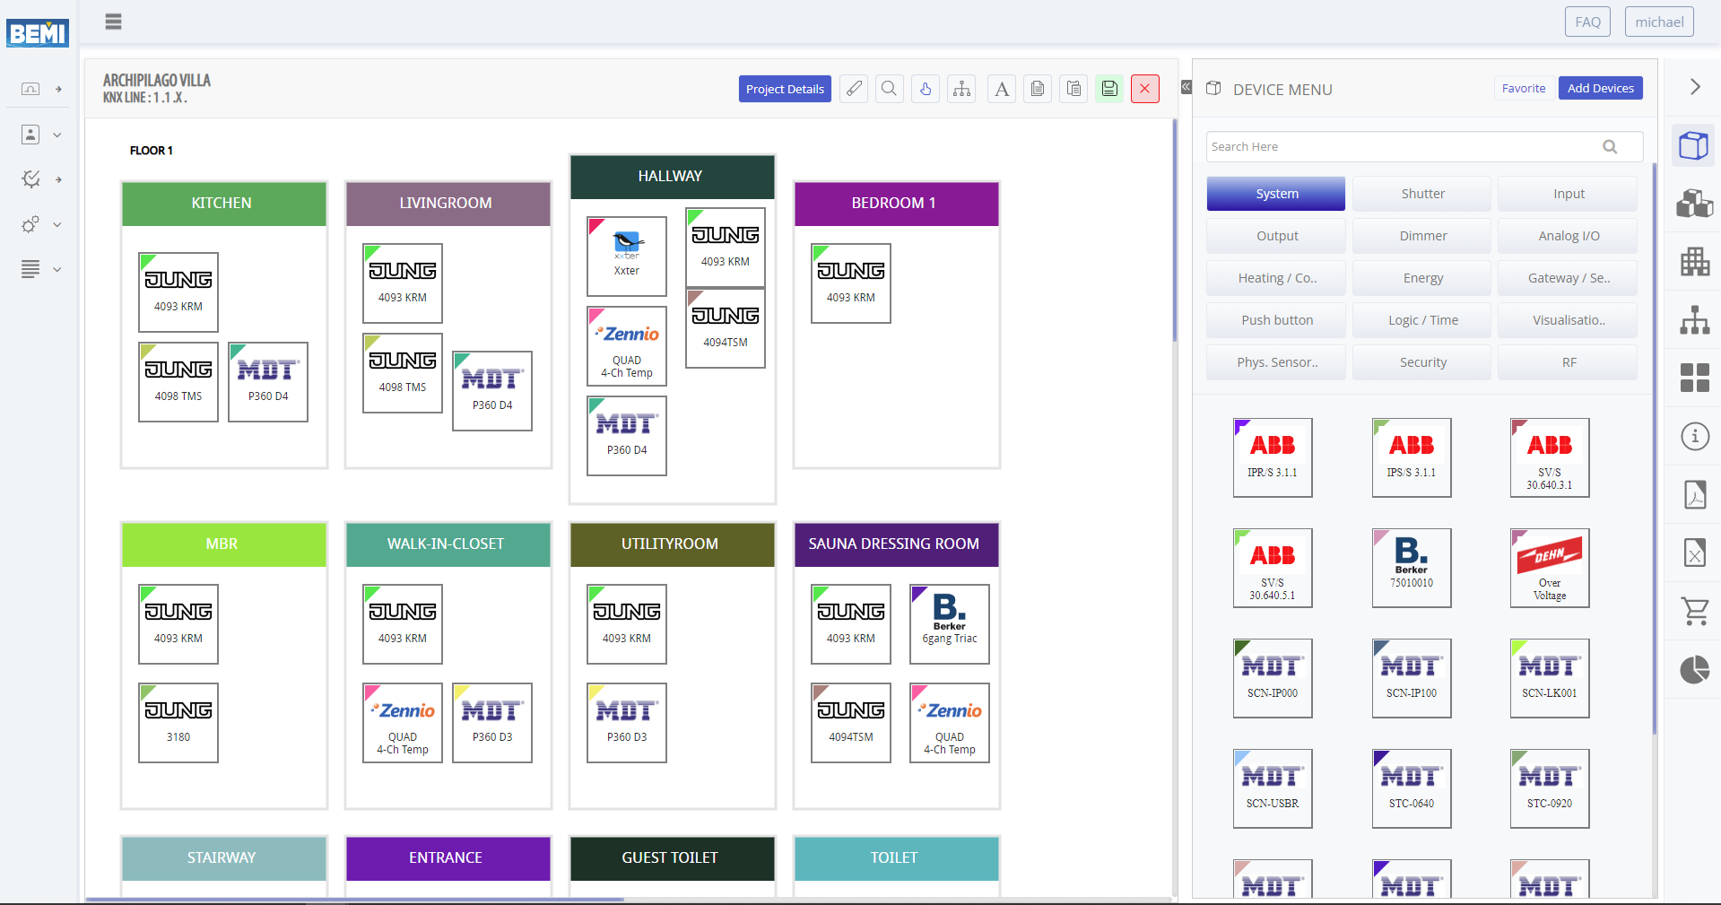The height and width of the screenshot is (905, 1721).
Task: Click the pencil edit icon in project toolbar
Action: point(854,89)
